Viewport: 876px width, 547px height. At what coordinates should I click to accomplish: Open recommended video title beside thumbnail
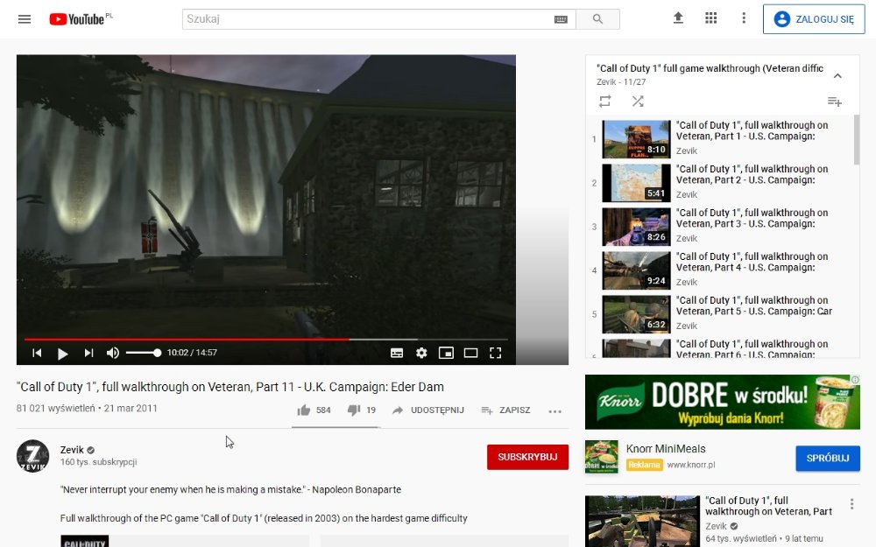(x=768, y=506)
